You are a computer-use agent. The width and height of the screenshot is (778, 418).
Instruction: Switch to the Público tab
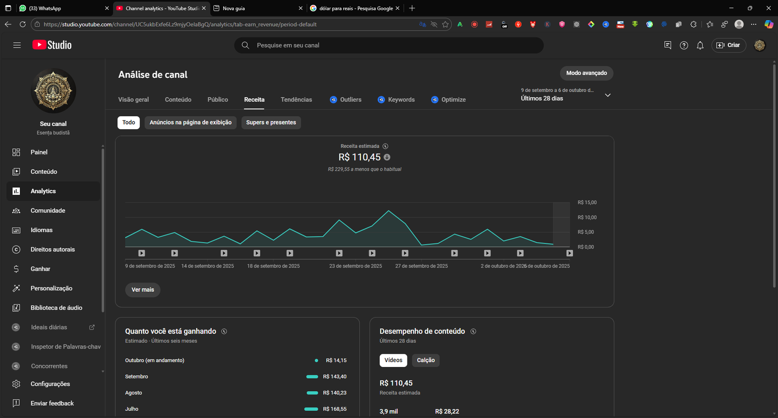(x=217, y=100)
